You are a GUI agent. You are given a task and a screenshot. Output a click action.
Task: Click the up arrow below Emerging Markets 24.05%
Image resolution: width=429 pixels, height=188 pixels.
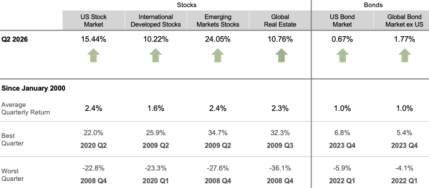click(x=218, y=55)
